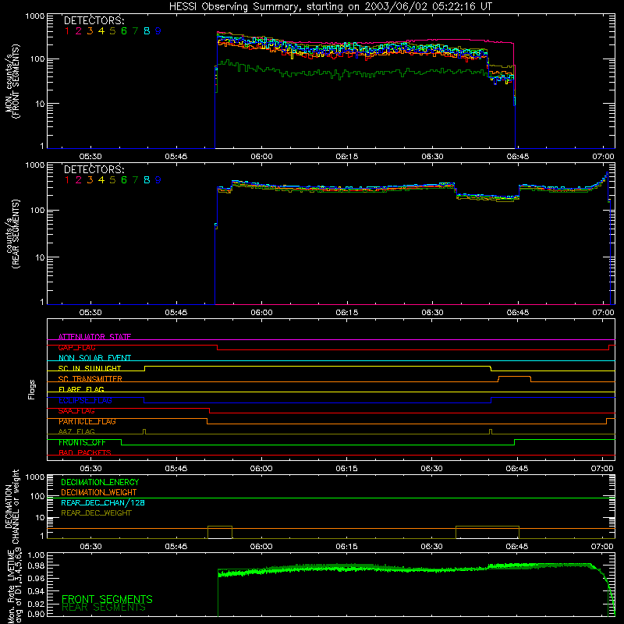Click the GAP_FLAG label
Viewport: 624px width, 624px height.
(x=76, y=347)
